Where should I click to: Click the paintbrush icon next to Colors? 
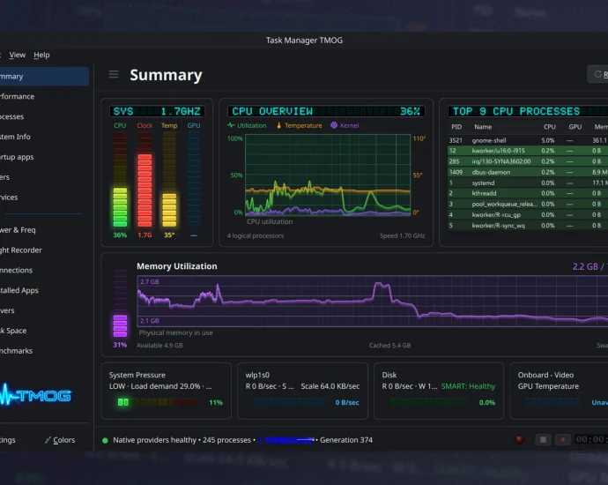(48, 440)
